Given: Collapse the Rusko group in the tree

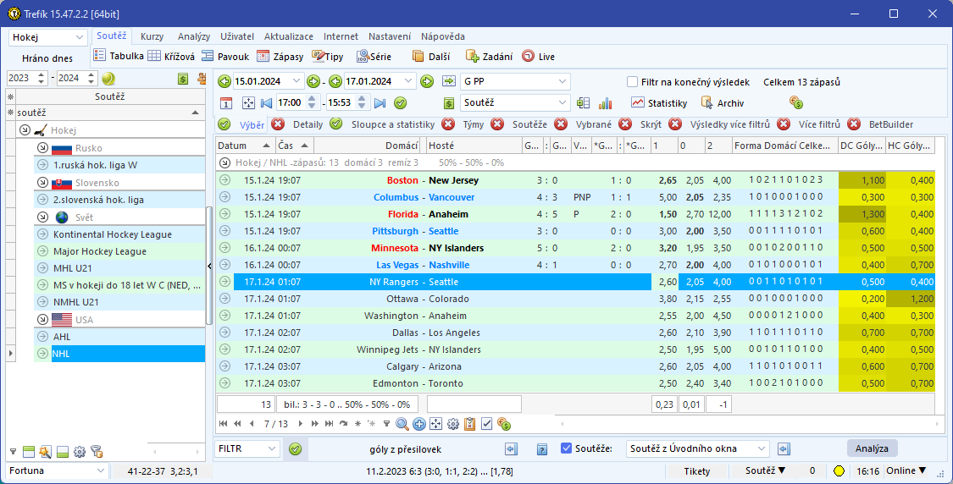Looking at the screenshot, I should point(42,147).
